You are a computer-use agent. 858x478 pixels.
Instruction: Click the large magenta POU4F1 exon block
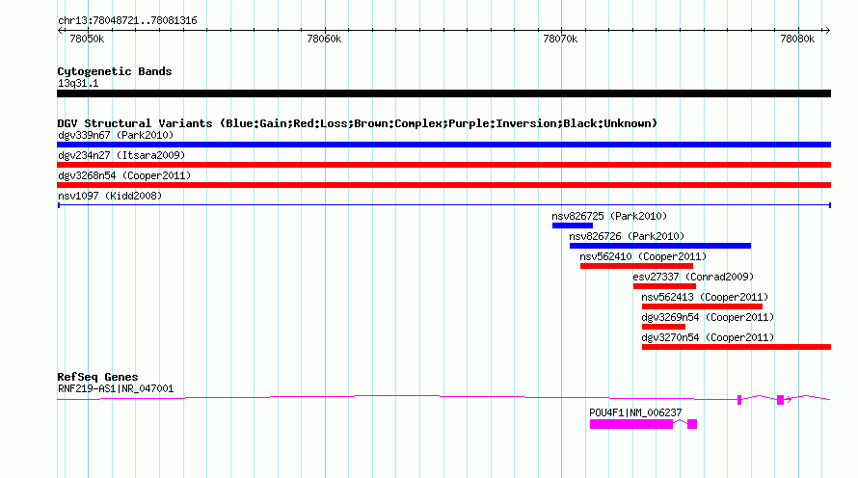[630, 424]
